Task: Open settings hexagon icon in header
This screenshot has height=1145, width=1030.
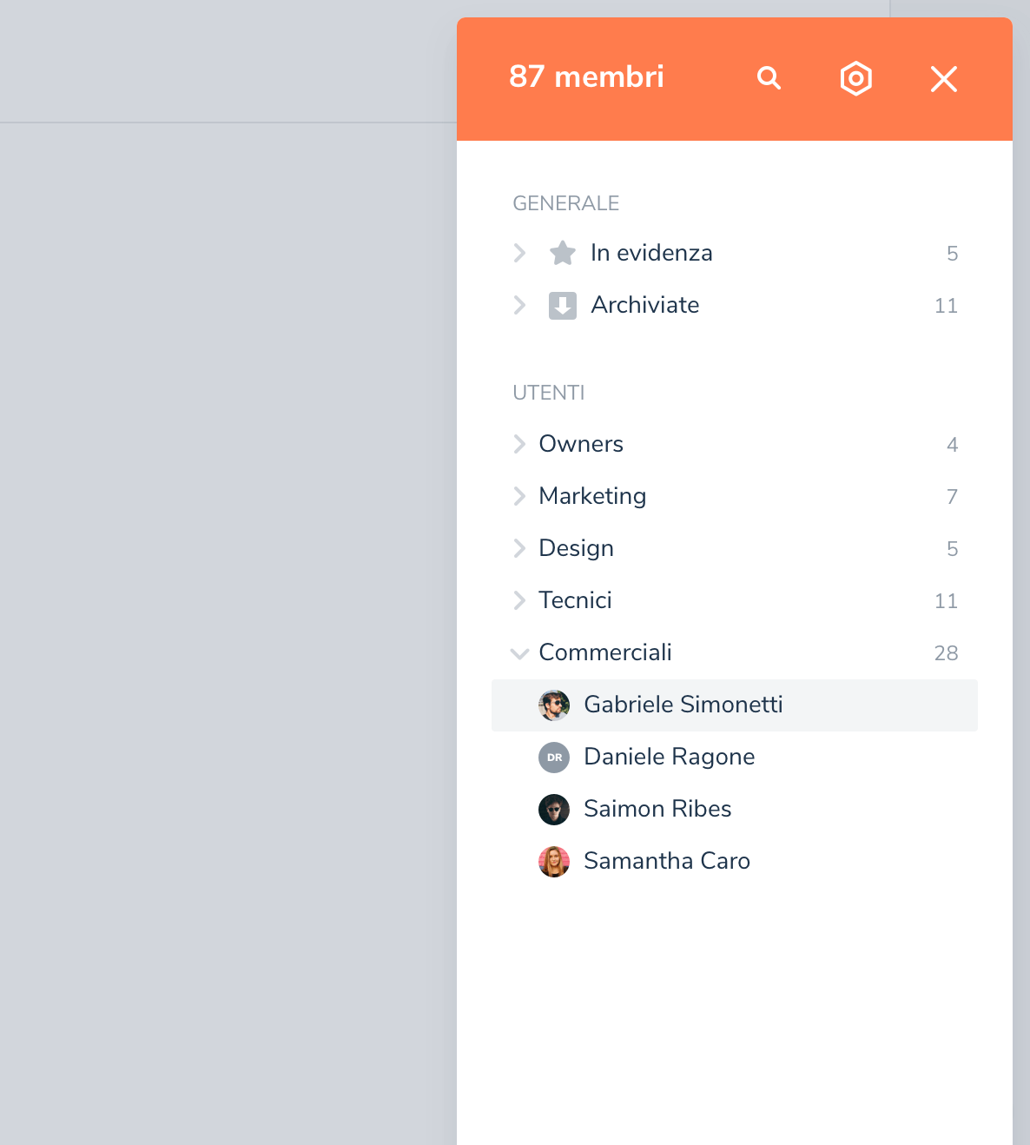Action: coord(855,78)
